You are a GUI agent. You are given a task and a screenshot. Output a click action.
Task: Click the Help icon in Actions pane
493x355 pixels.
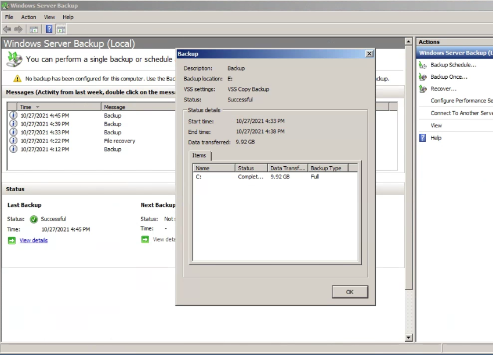pyautogui.click(x=423, y=138)
